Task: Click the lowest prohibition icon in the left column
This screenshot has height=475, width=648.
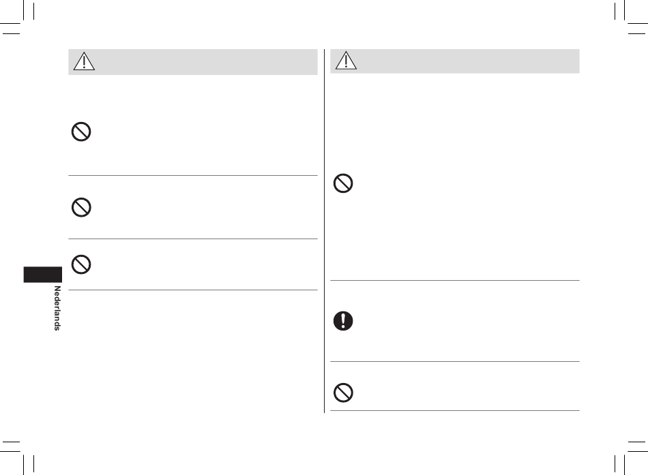Action: click(x=81, y=264)
